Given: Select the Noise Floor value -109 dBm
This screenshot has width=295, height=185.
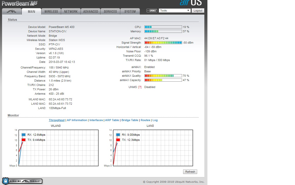Looking at the screenshot, I should (150, 51).
